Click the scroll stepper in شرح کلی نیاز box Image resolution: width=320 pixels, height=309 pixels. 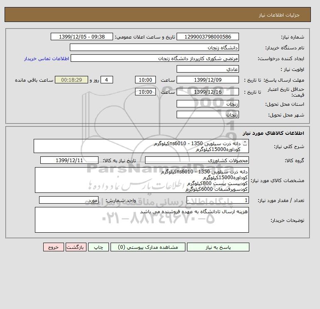coord(245,144)
